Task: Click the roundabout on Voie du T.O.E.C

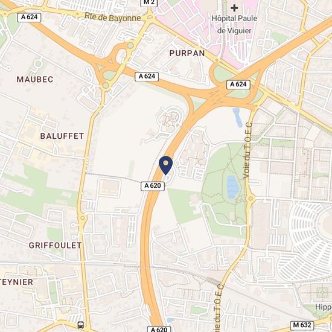Action: (x=251, y=199)
